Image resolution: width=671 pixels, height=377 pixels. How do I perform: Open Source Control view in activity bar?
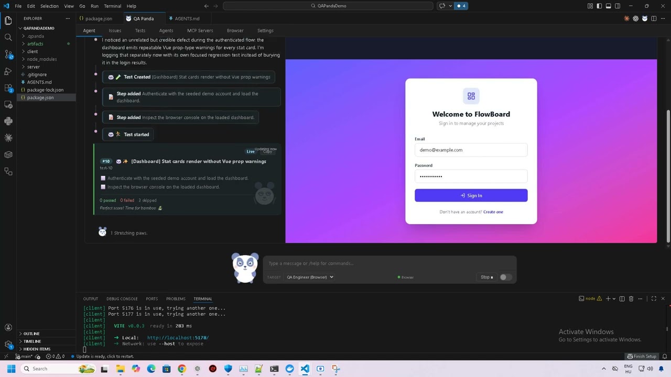click(8, 54)
